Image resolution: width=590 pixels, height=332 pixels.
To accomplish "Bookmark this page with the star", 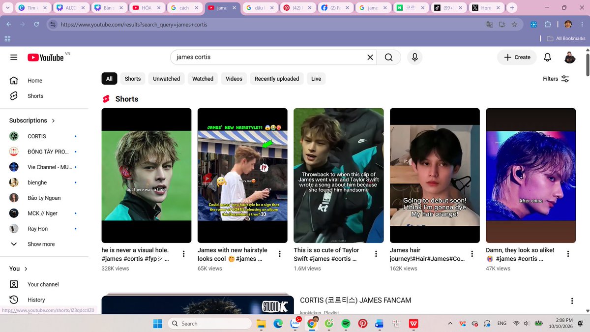I will pyautogui.click(x=514, y=24).
